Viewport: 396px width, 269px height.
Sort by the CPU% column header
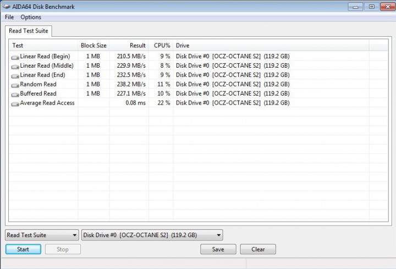coord(161,46)
